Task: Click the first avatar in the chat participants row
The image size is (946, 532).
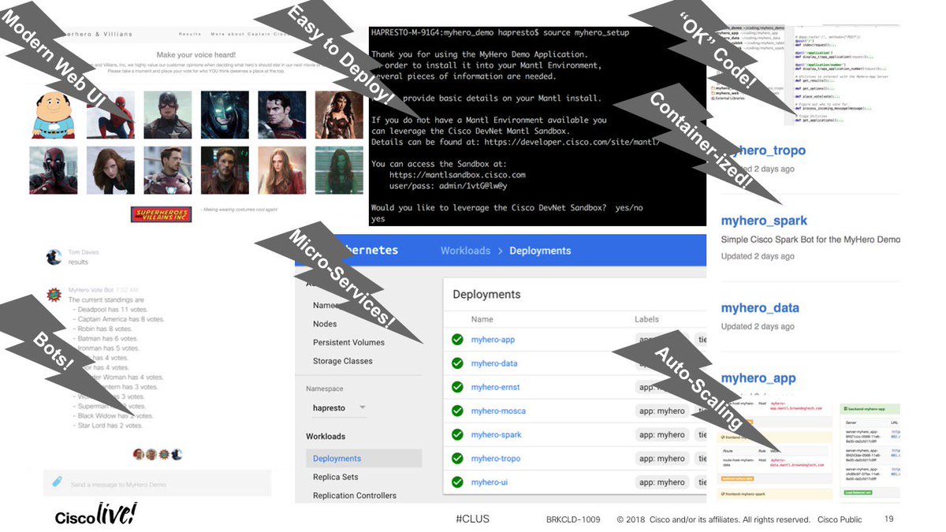Action: (139, 454)
